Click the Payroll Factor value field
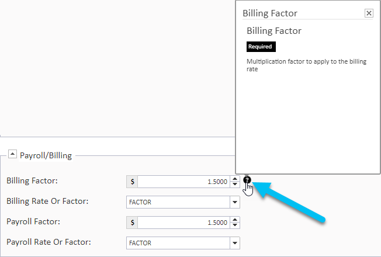This screenshot has height=257, width=381. (x=183, y=223)
